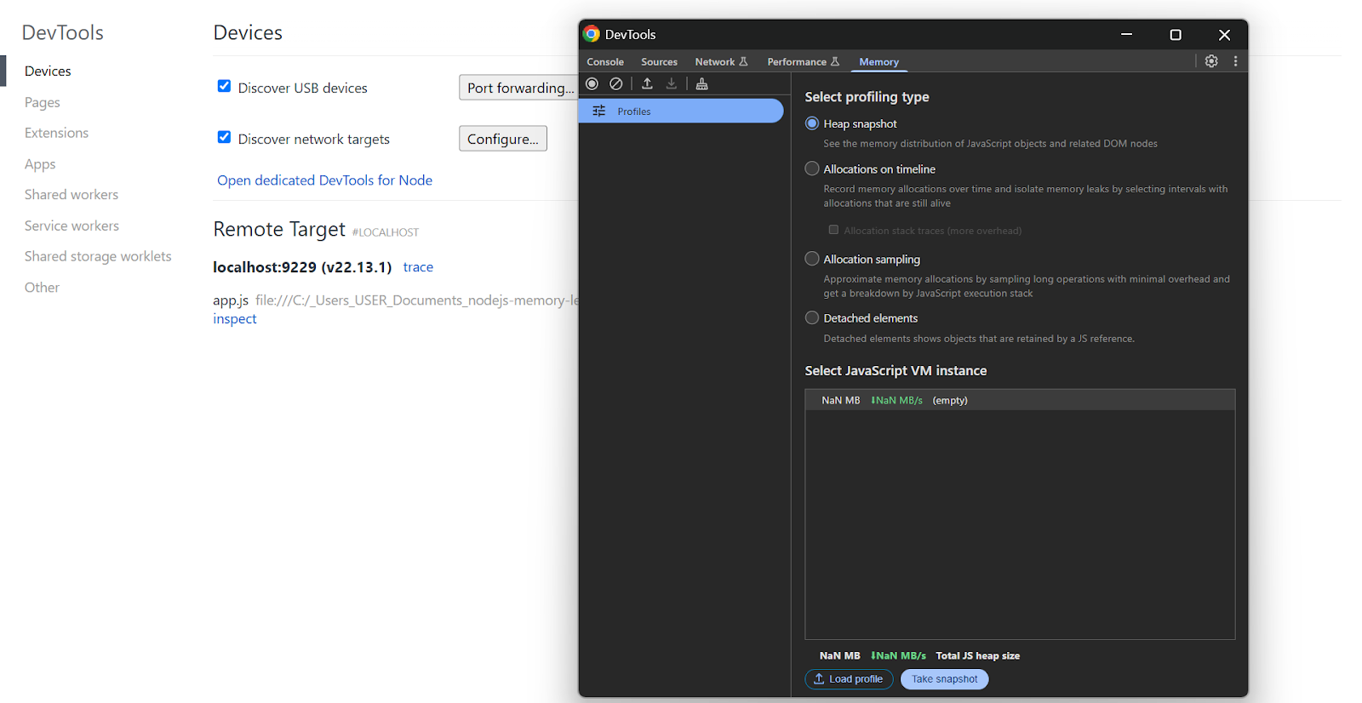Open Shared storage worklets in sidebar
1362x703 pixels.
click(x=98, y=256)
